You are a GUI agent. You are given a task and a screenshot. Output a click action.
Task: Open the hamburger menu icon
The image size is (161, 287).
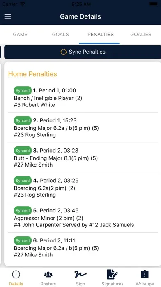8,16
